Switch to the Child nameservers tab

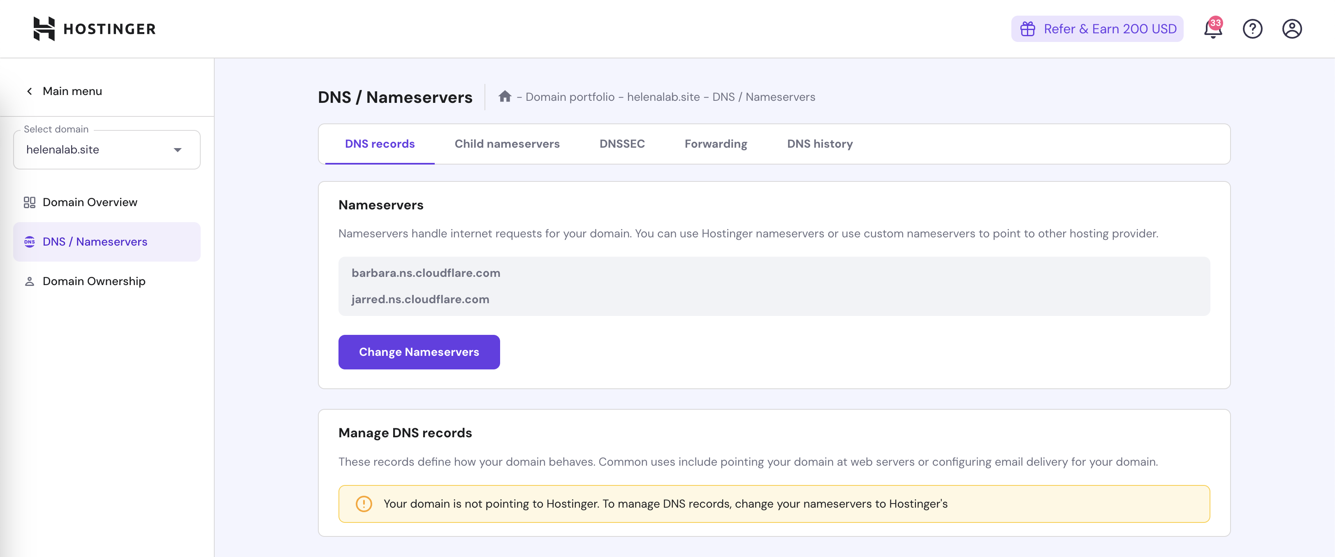click(x=507, y=144)
